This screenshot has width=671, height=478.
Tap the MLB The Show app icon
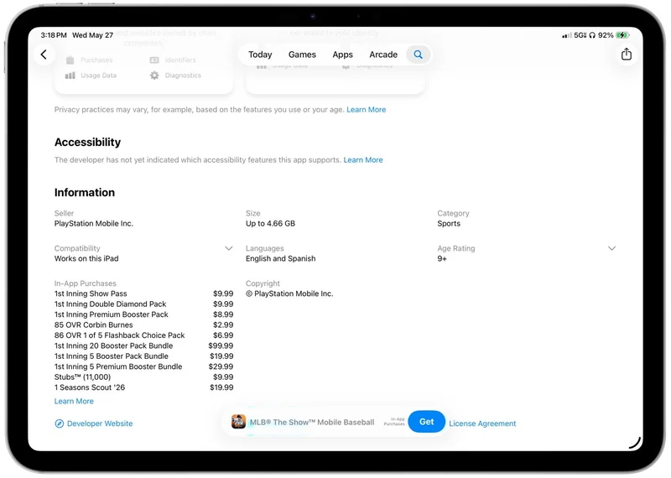[x=238, y=422]
